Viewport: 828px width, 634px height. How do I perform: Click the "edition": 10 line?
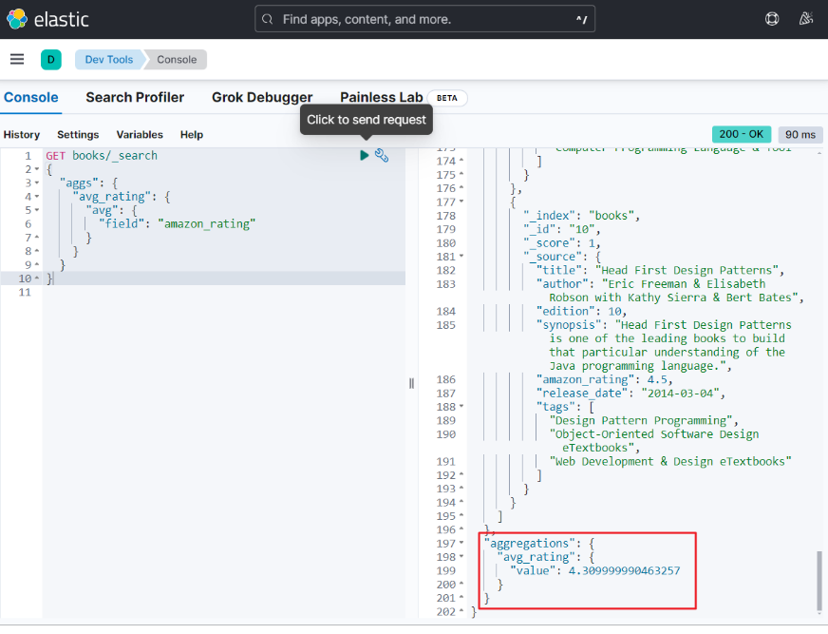coord(581,312)
